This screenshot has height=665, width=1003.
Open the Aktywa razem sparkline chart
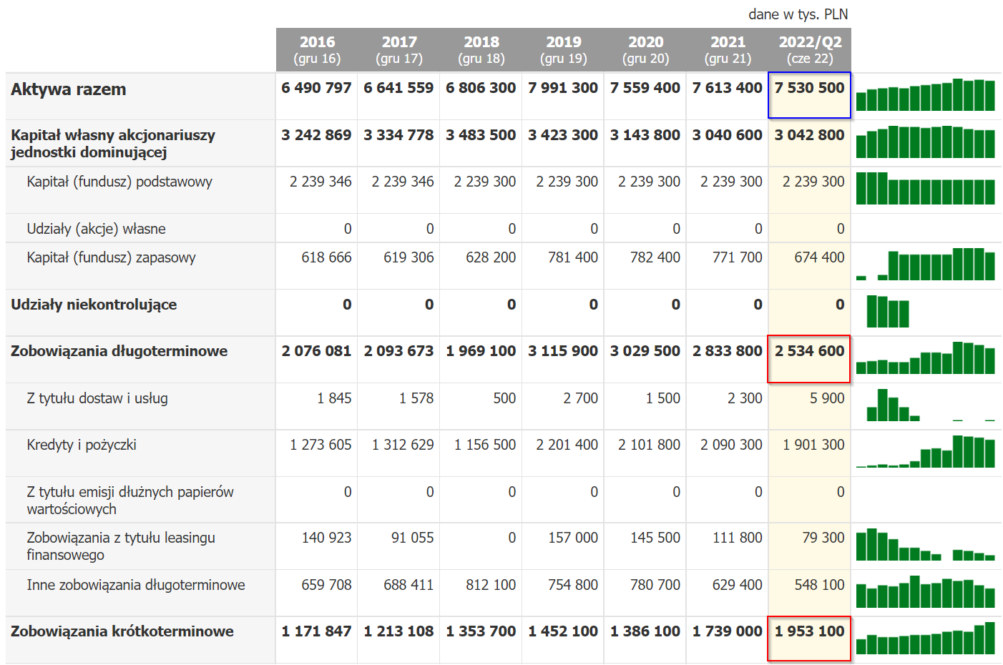[x=926, y=95]
